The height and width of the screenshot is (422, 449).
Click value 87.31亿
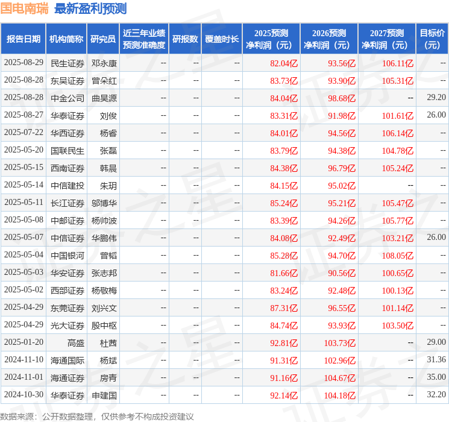click(x=284, y=308)
